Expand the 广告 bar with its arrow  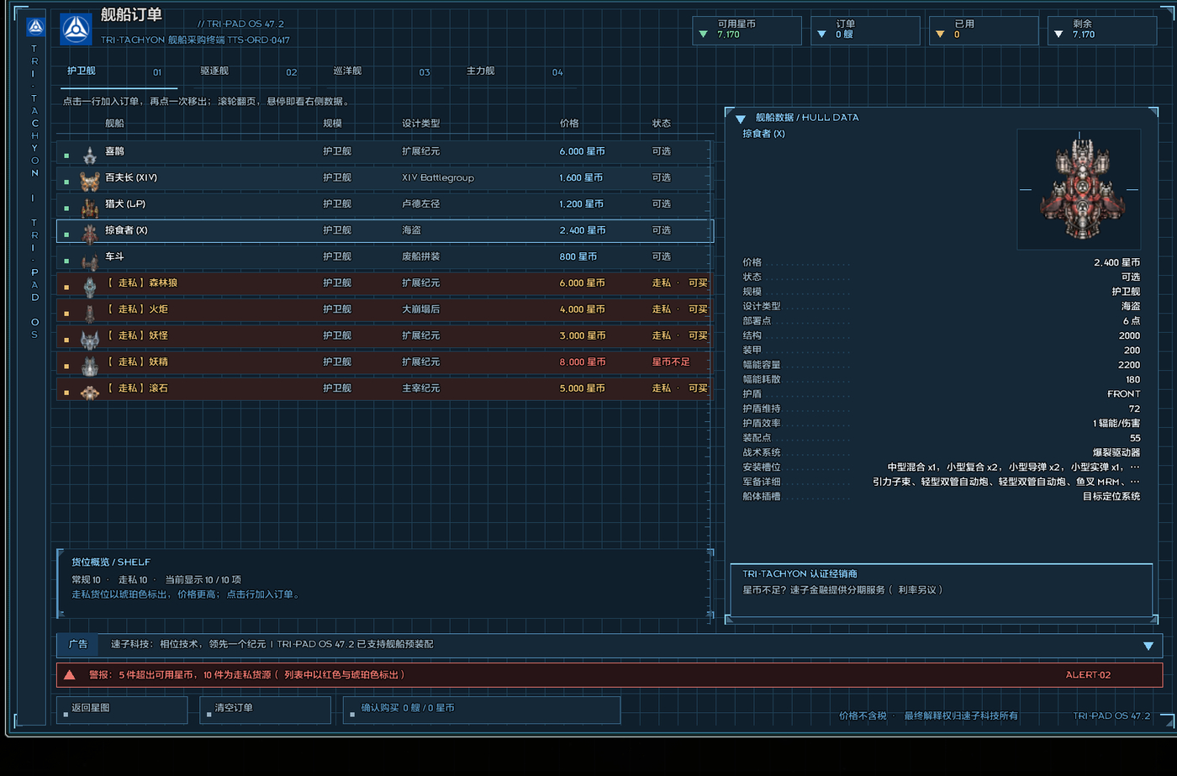pos(1148,646)
